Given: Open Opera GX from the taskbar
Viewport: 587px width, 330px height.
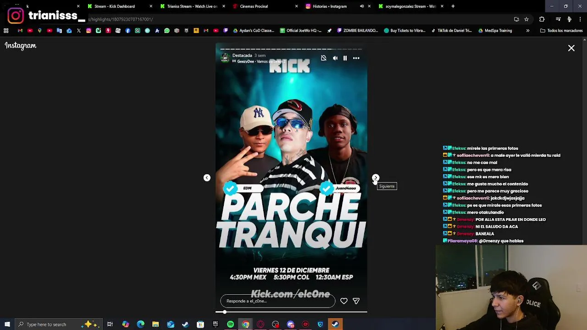Looking at the screenshot, I should 260,324.
